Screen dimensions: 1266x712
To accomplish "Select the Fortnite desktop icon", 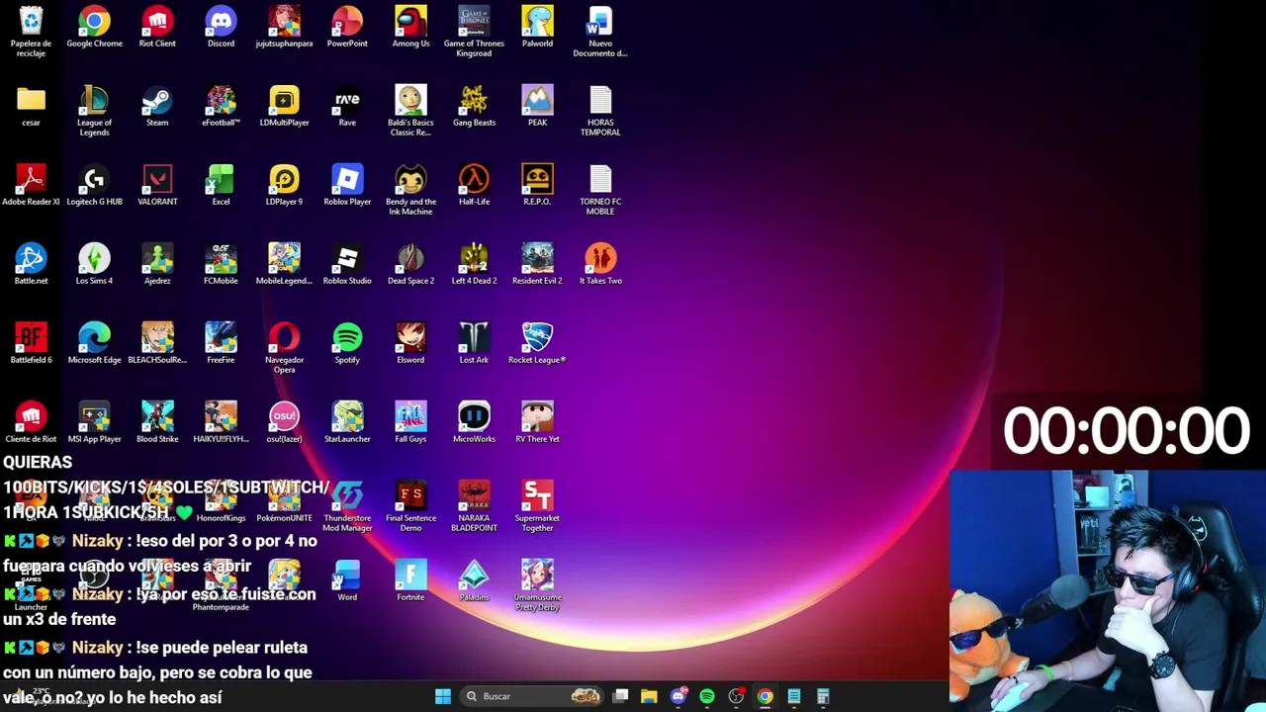I will pyautogui.click(x=410, y=581).
